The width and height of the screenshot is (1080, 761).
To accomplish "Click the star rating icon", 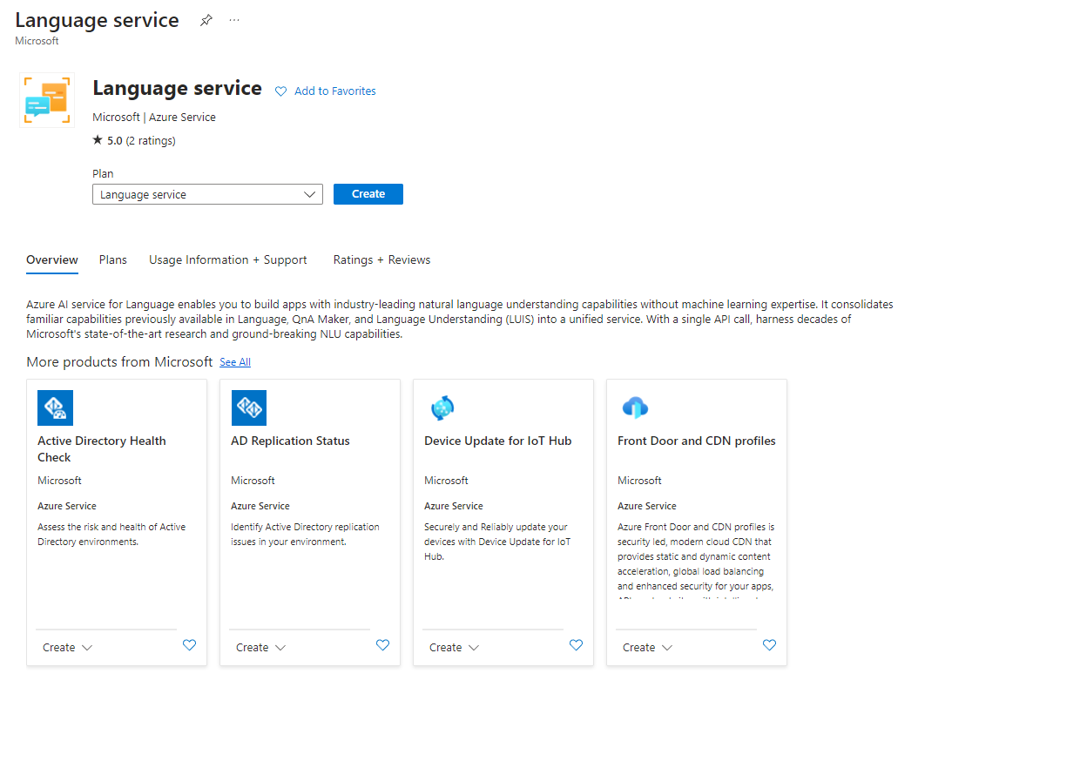I will [x=98, y=139].
